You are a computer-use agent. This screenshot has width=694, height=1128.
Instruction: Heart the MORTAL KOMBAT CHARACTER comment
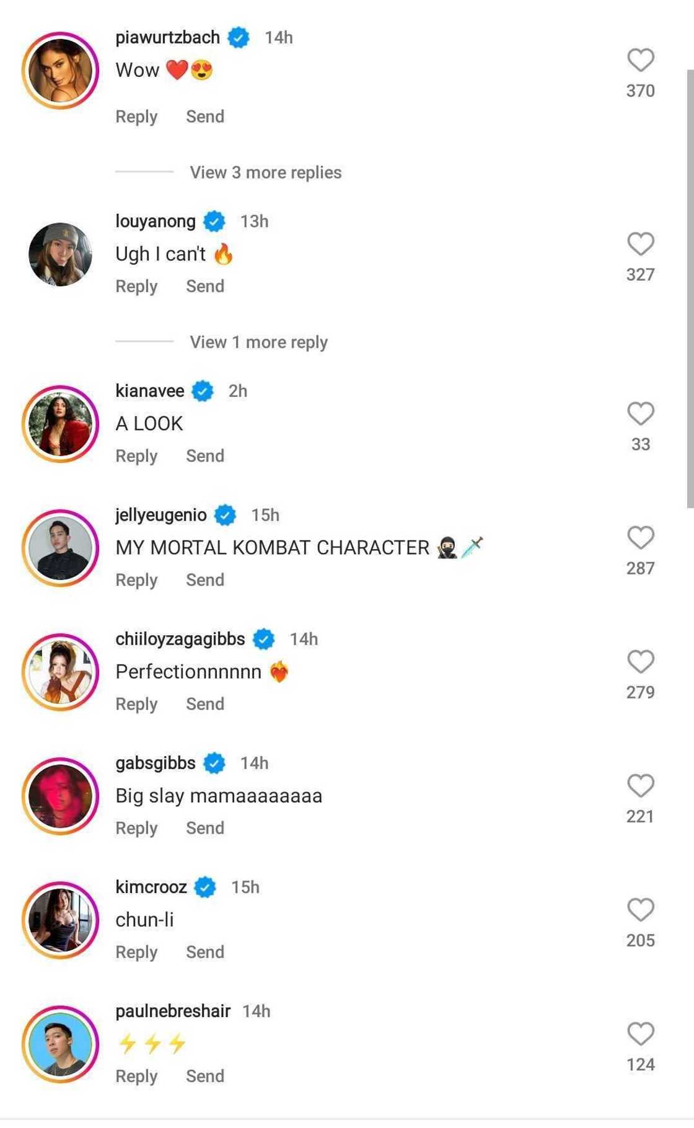point(640,538)
